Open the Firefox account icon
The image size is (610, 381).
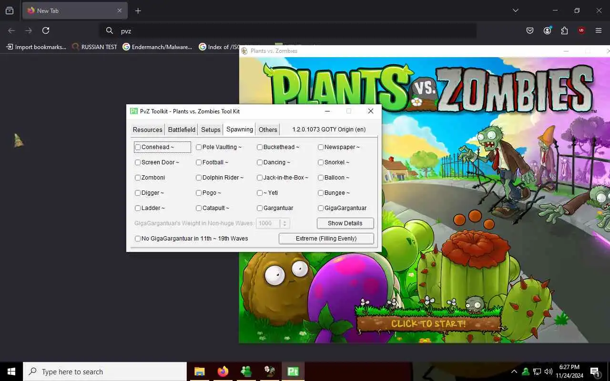click(547, 30)
